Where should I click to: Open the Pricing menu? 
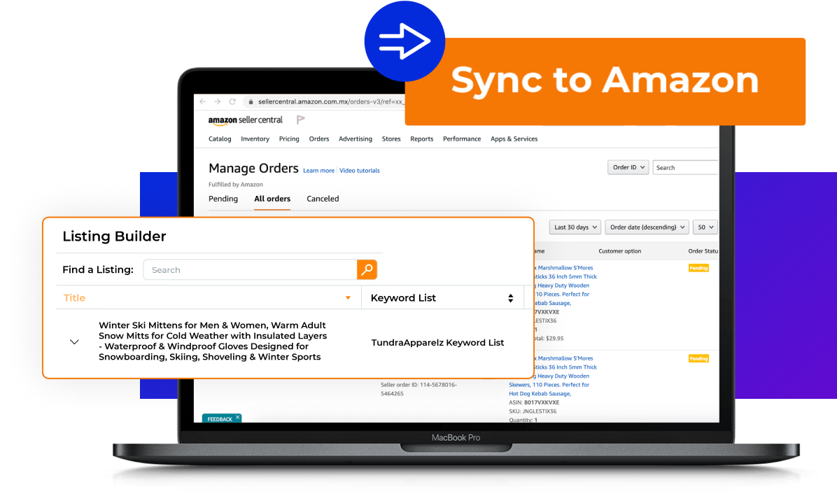pyautogui.click(x=289, y=139)
